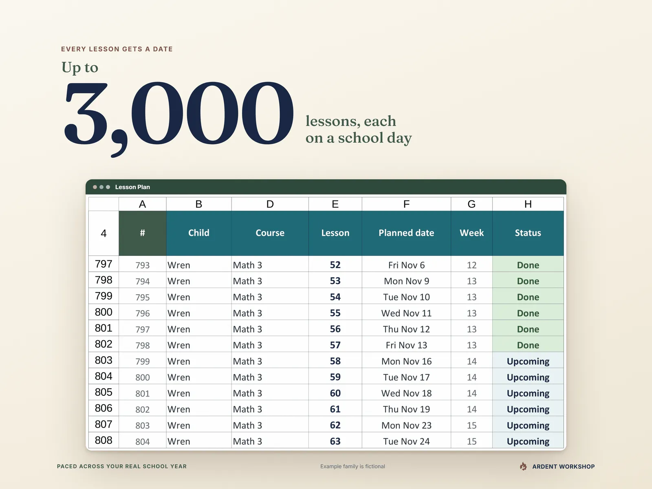Click the Week header cell
Viewport: 652px width, 489px height.
(471, 233)
